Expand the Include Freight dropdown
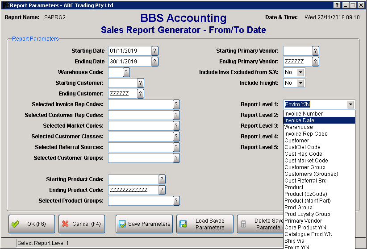Viewport: 367px width, 249px height. pyautogui.click(x=300, y=83)
